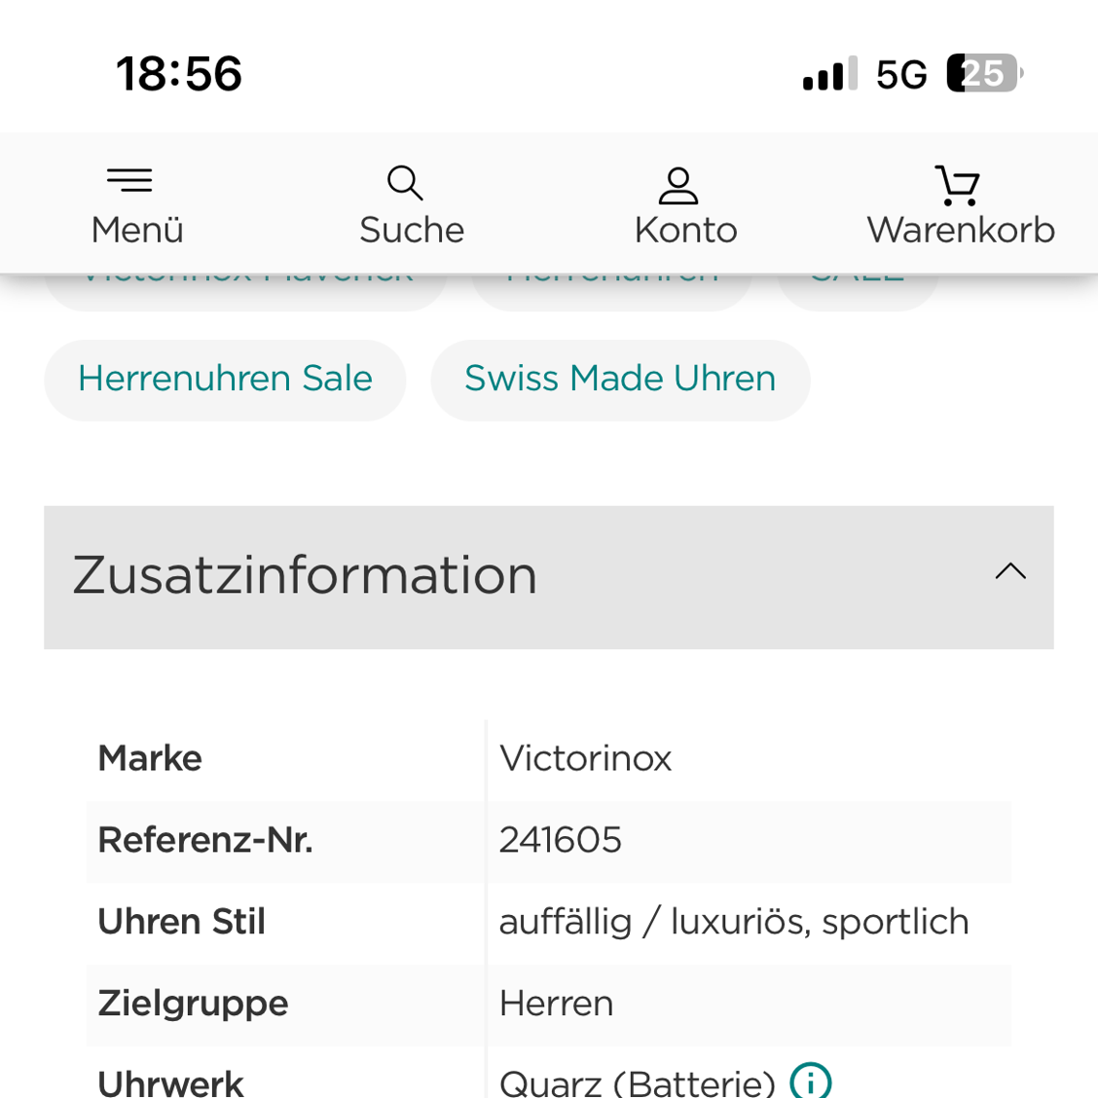This screenshot has width=1098, height=1098.
Task: Collapse Zusatzinformation using the chevron arrow
Action: pos(1010,572)
